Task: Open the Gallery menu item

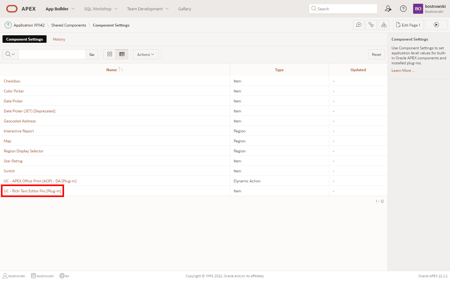Action: point(184,9)
